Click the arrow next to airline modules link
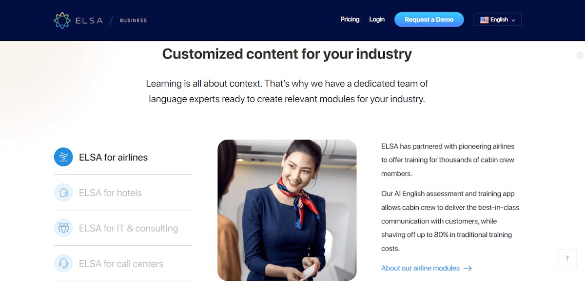Viewport: 585px width, 287px height. tap(468, 269)
